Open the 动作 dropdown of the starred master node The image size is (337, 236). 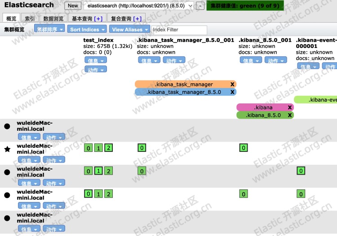click(x=54, y=160)
